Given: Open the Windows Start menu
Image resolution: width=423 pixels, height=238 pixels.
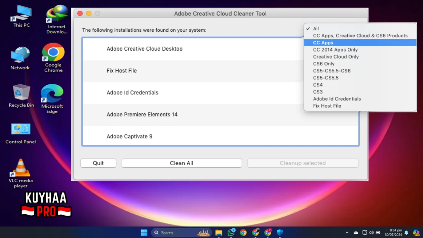Looking at the screenshot, I should (x=144, y=233).
